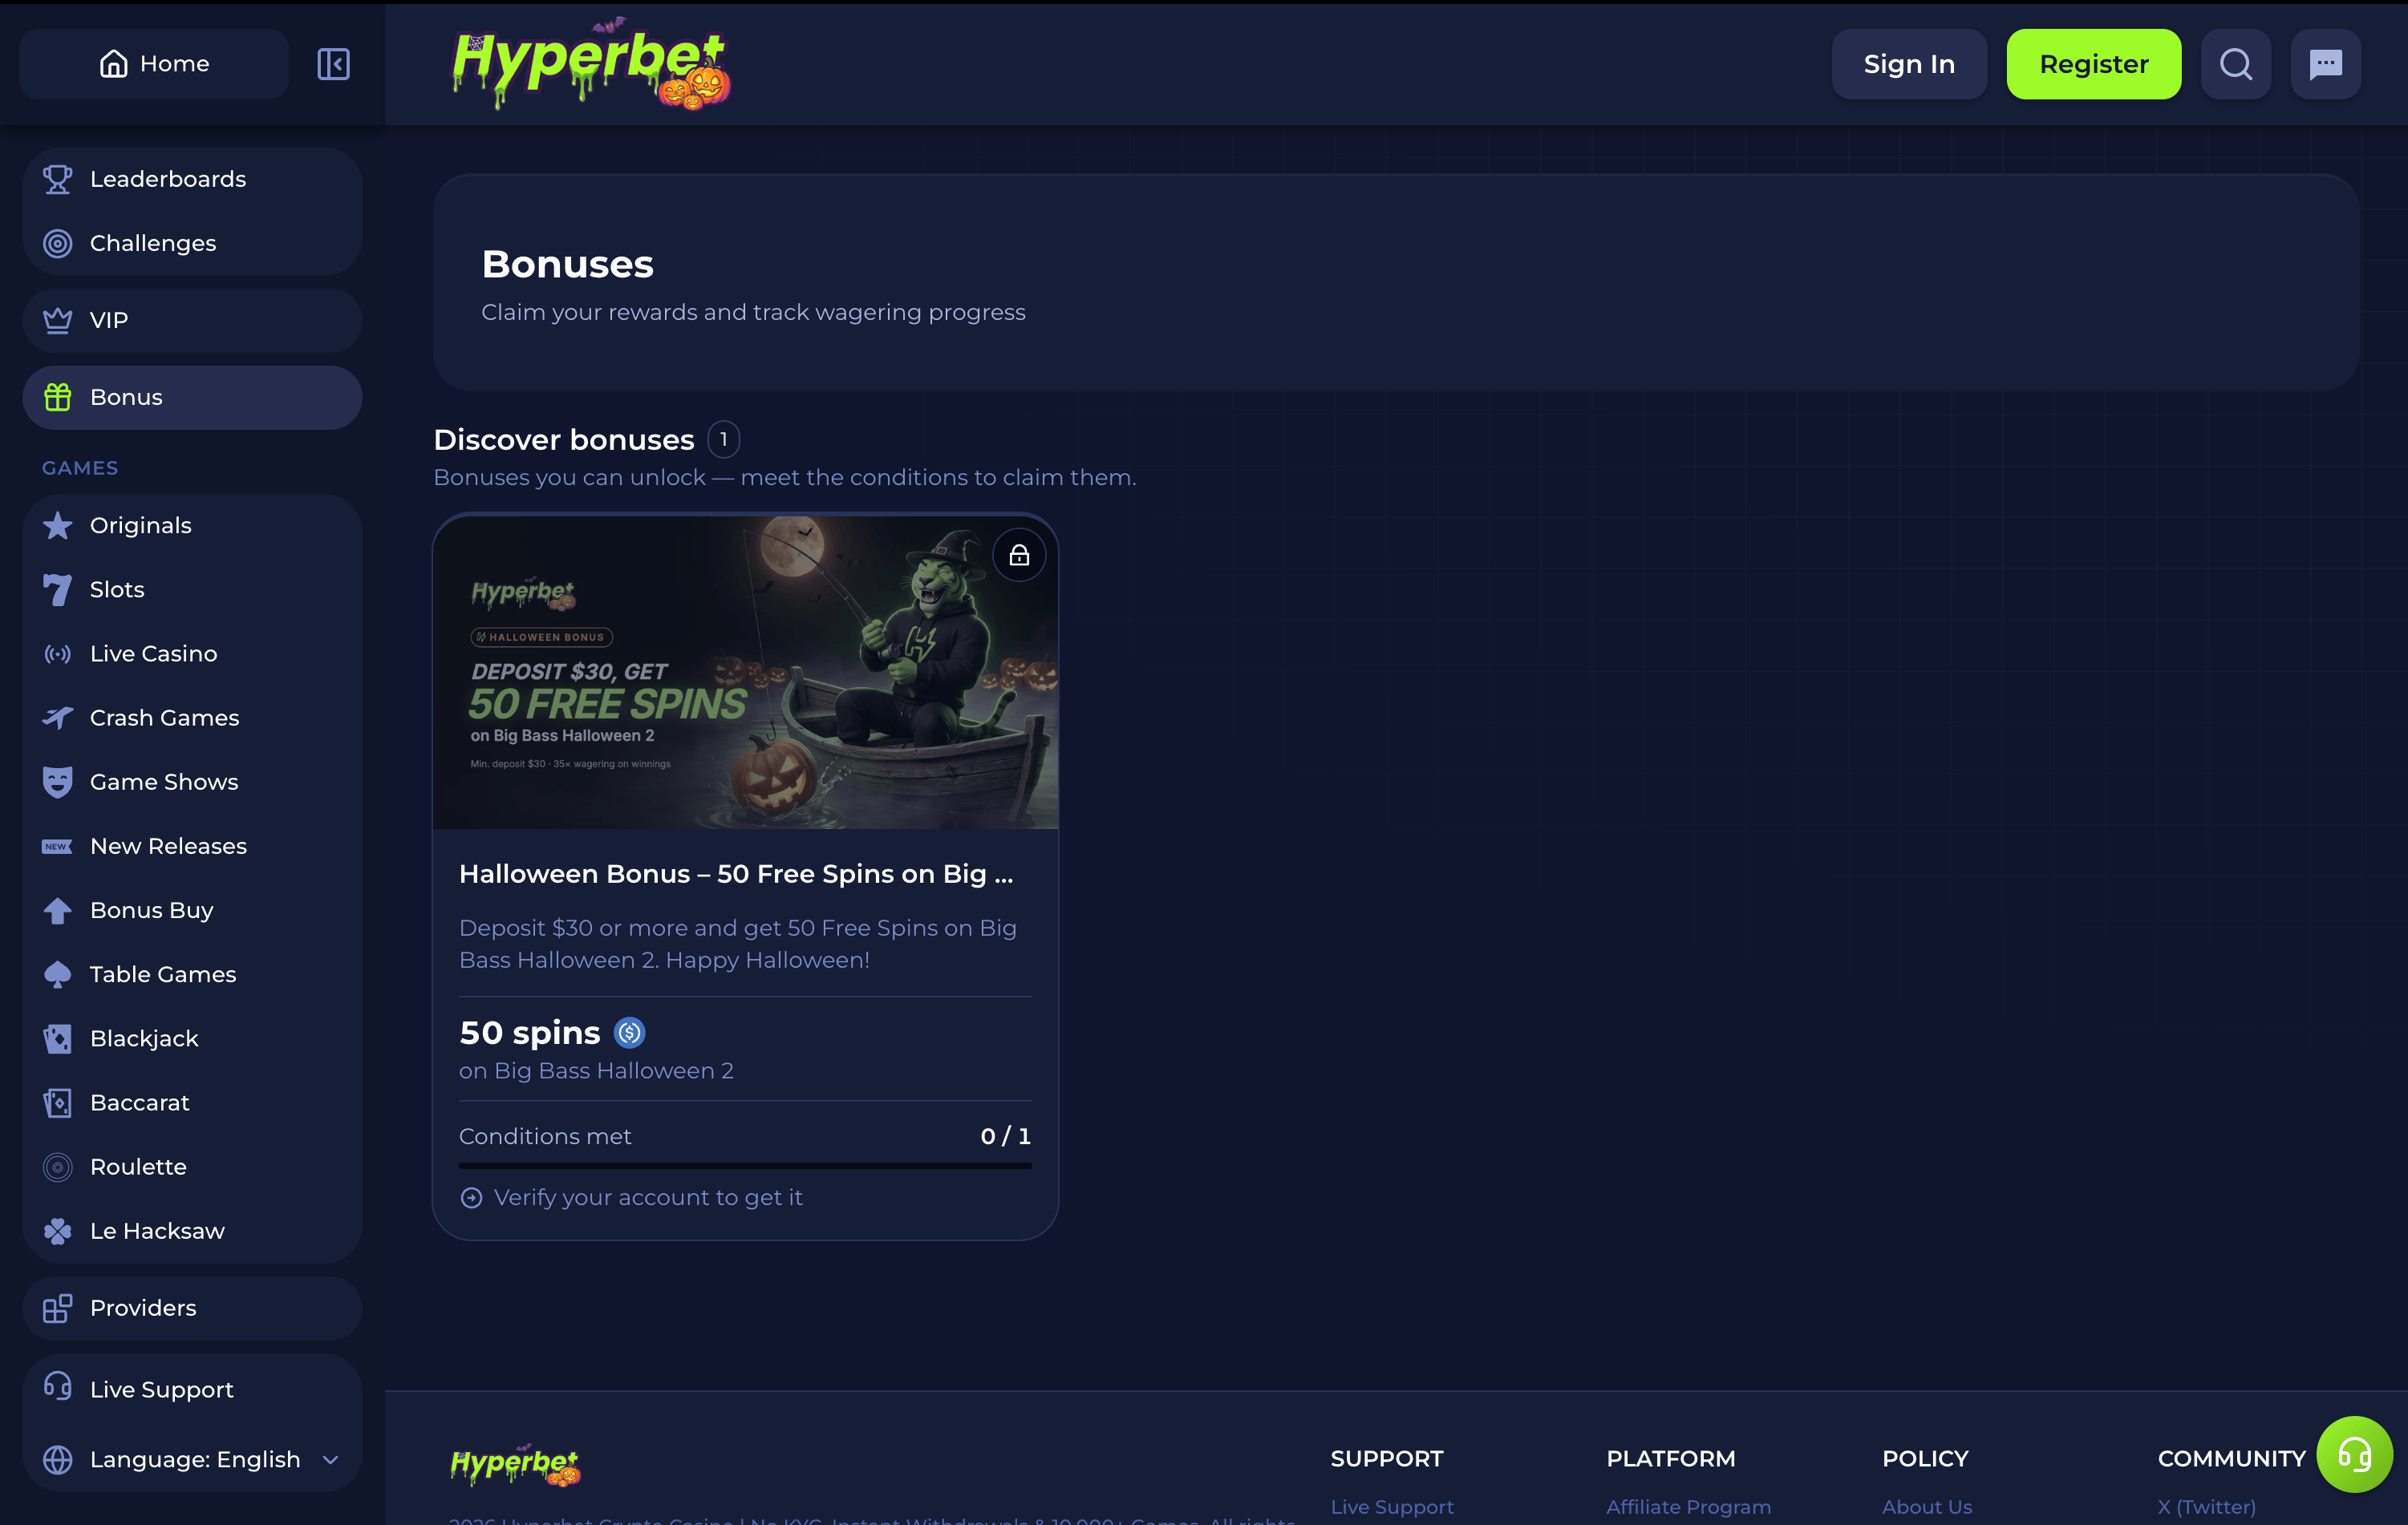The height and width of the screenshot is (1525, 2408).
Task: Click the Live Support footer link
Action: (1392, 1507)
